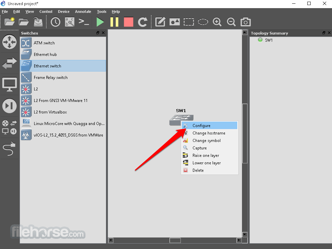Click the canvas vertical scrollbar thumb
The height and width of the screenshot is (249, 332).
[x=245, y=133]
